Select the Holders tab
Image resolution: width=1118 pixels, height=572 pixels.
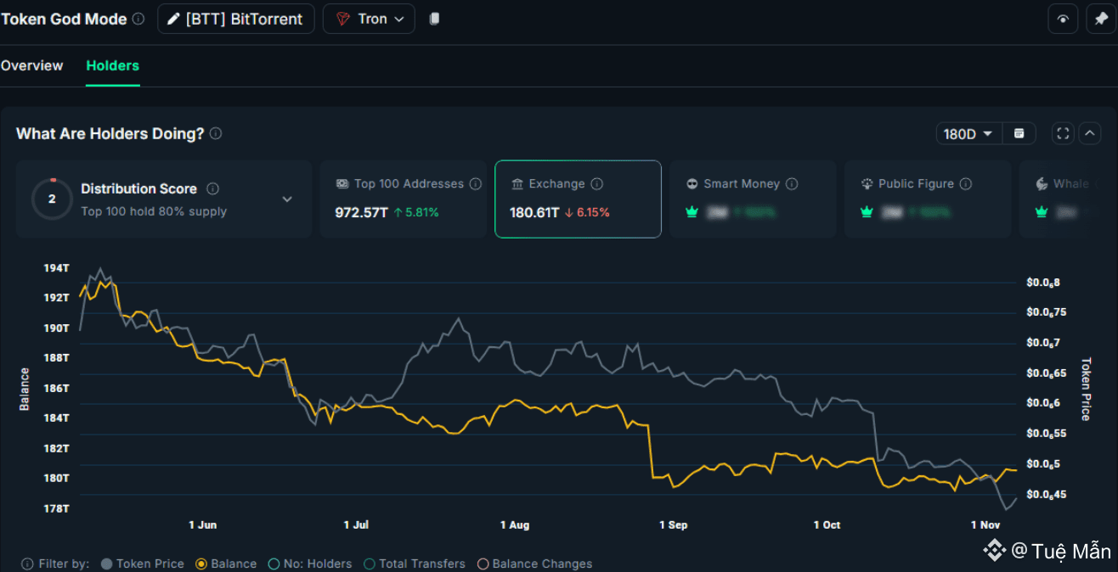point(112,65)
